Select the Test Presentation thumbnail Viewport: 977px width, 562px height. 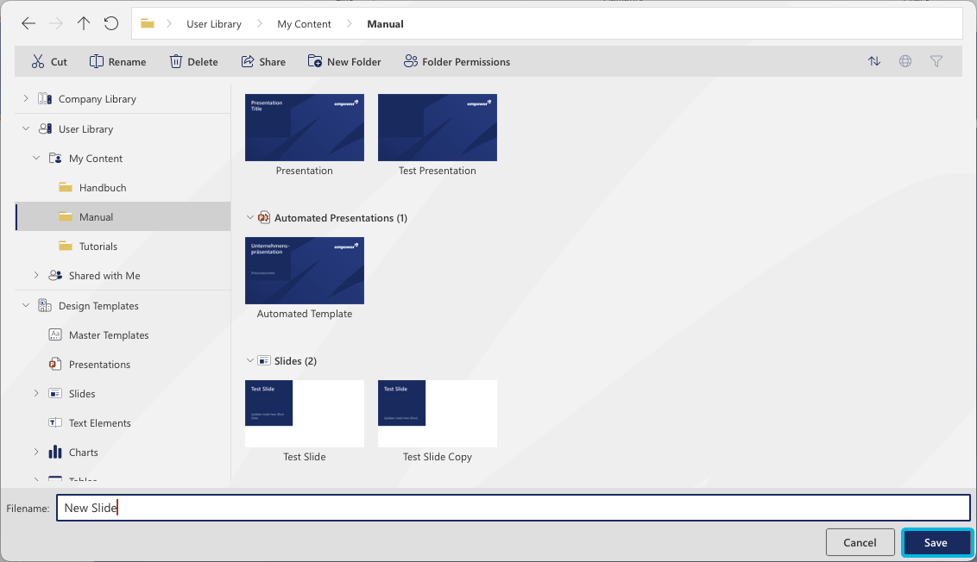pos(438,128)
